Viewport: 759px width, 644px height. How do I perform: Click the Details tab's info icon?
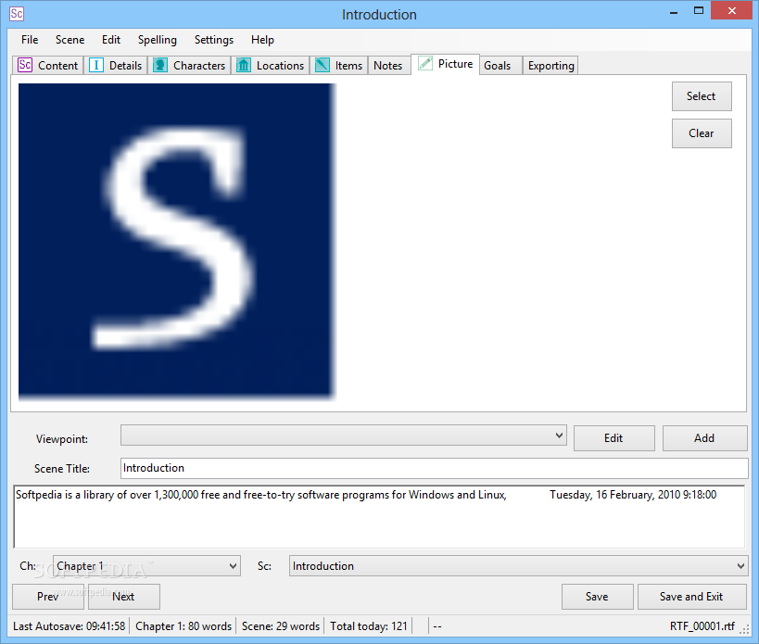(x=95, y=65)
